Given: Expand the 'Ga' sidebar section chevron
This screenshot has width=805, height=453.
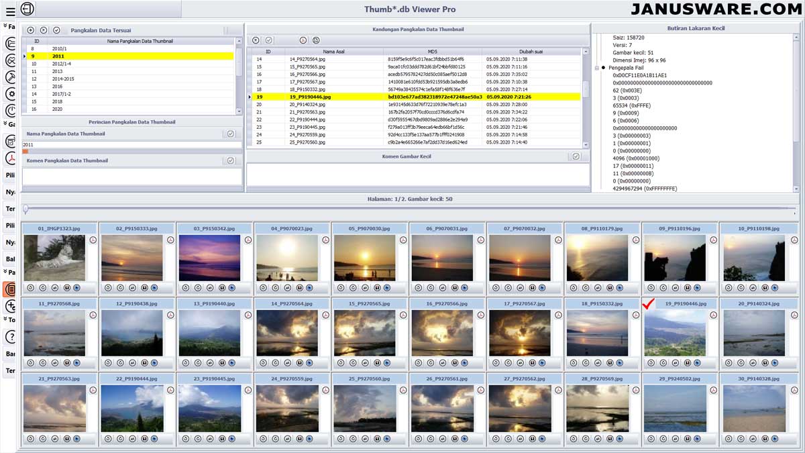Looking at the screenshot, I should [5, 123].
